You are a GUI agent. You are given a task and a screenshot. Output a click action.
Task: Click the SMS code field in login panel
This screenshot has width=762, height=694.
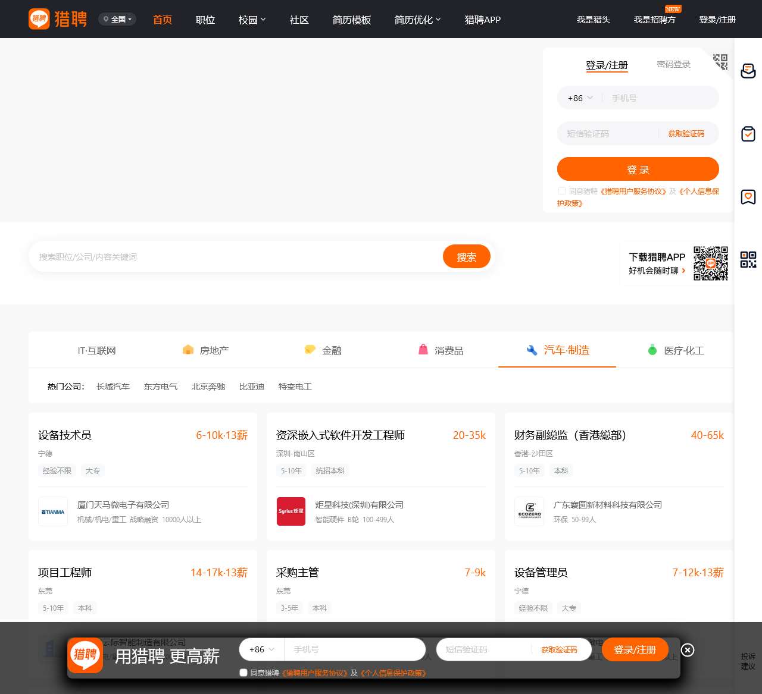pos(608,134)
